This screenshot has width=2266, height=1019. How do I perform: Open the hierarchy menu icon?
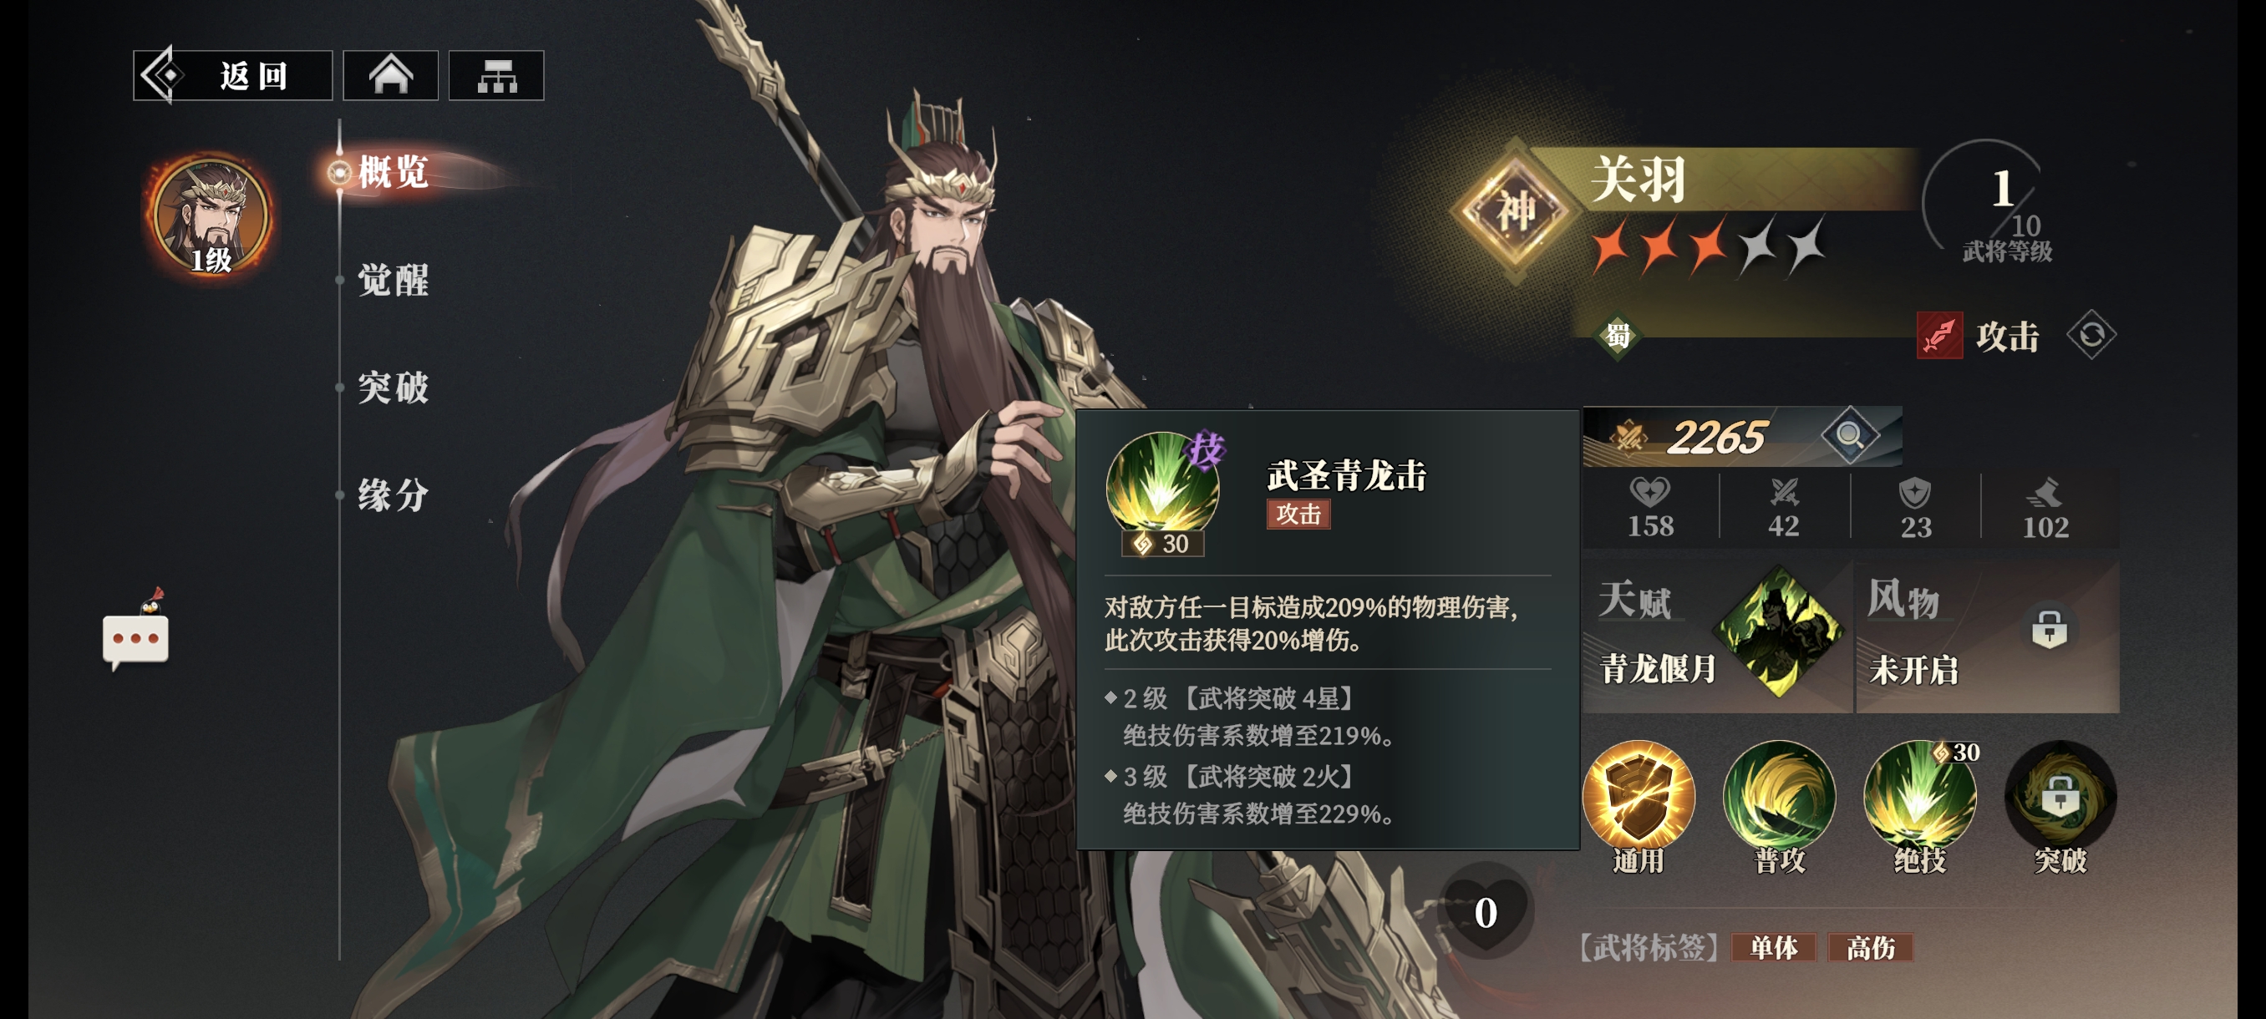pyautogui.click(x=496, y=76)
